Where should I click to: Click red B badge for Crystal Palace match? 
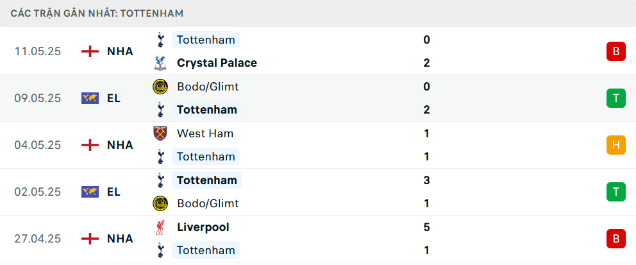click(x=615, y=51)
